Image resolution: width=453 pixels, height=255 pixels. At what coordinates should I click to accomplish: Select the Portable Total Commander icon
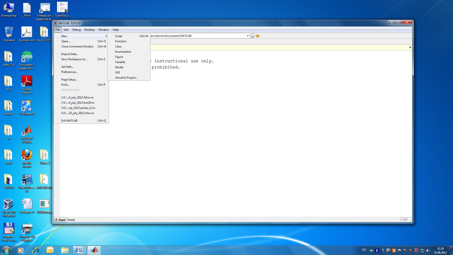[x=9, y=232]
